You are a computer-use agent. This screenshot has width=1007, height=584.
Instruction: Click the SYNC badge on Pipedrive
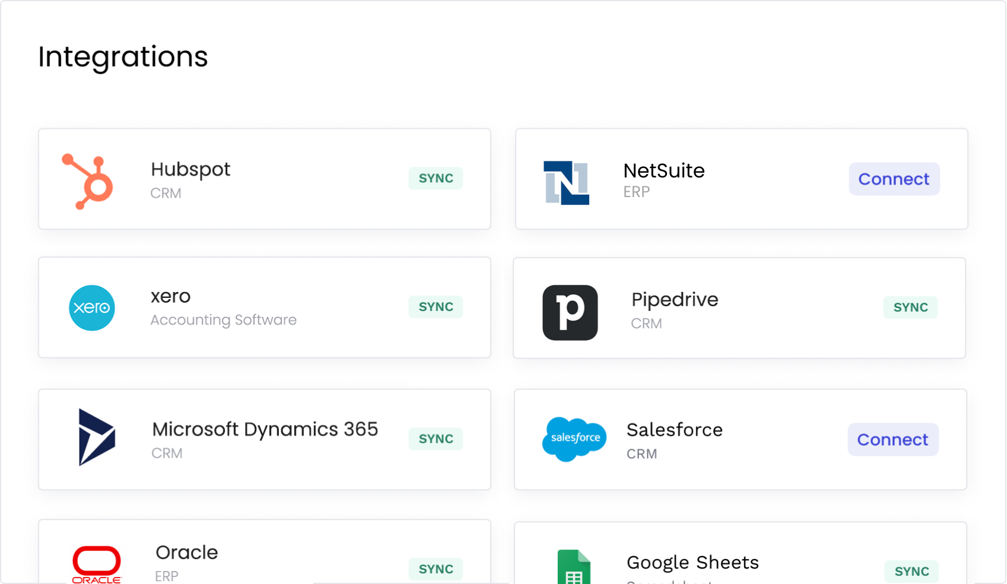coord(910,307)
